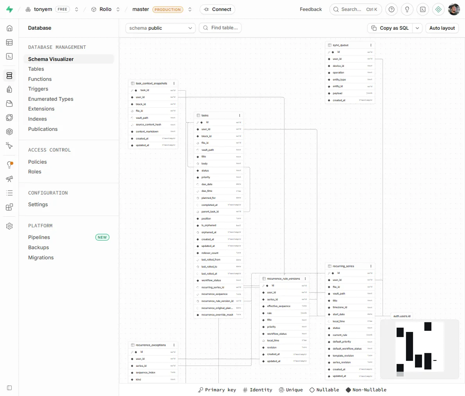Open the Storage sidebar icon
The height and width of the screenshot is (396, 465).
9,103
